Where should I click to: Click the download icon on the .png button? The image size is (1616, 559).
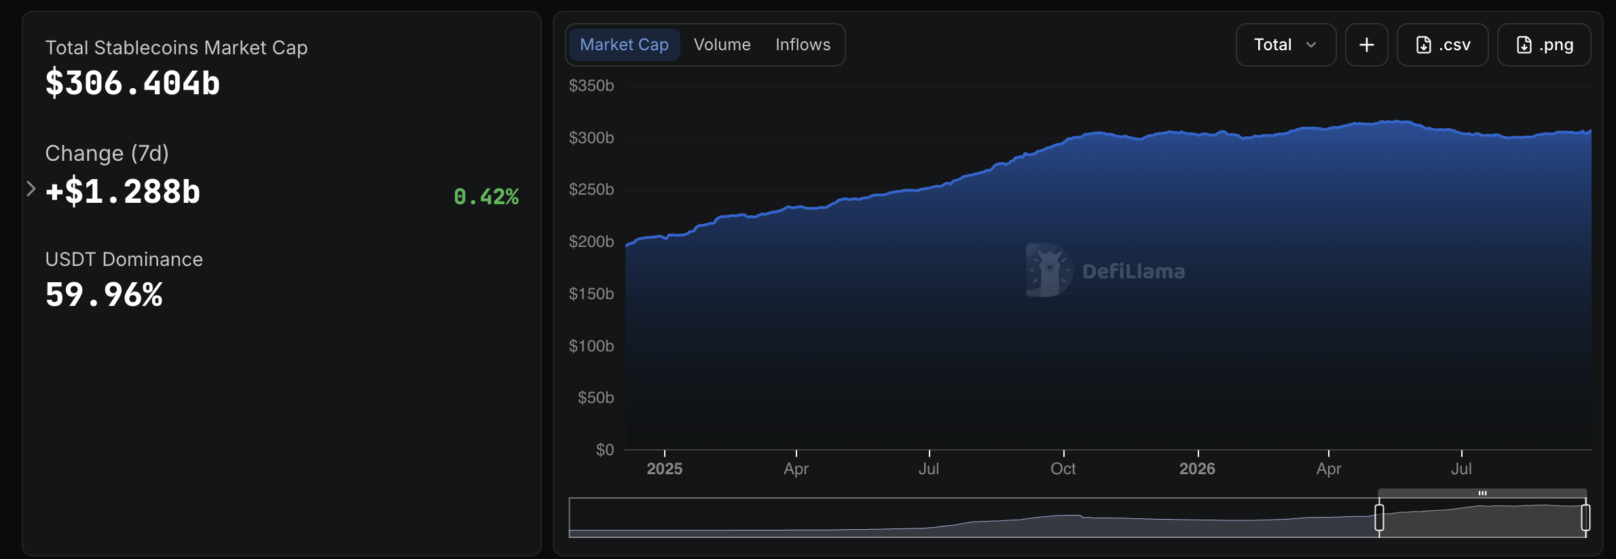(1524, 45)
